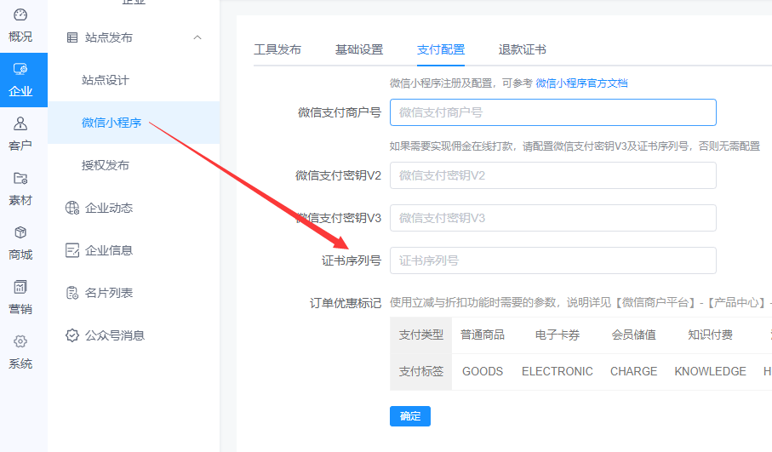Switch to the 工具发布 tab
The height and width of the screenshot is (452, 772).
277,49
